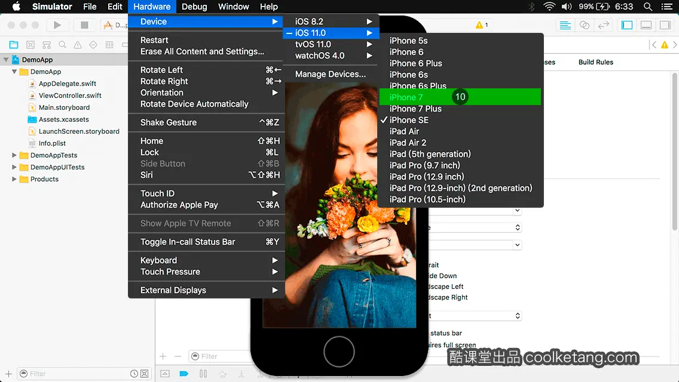Add target plus button below targets list

tap(163, 356)
